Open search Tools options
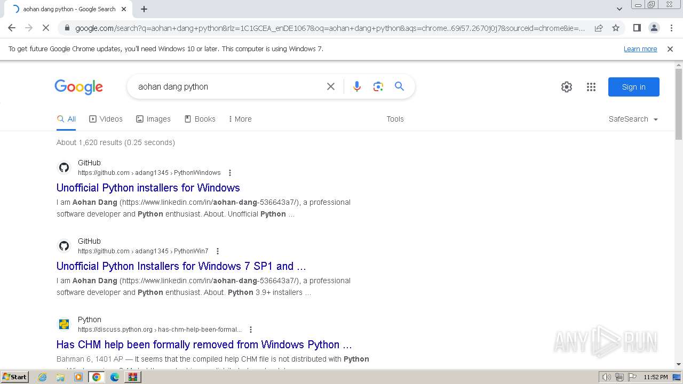 (x=395, y=119)
